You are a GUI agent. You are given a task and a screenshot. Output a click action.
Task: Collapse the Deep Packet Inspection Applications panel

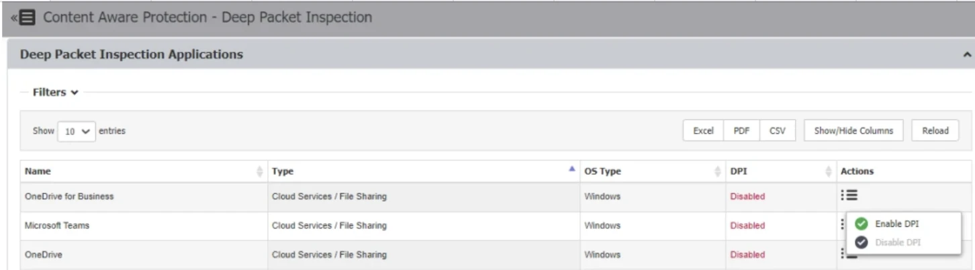pos(966,55)
